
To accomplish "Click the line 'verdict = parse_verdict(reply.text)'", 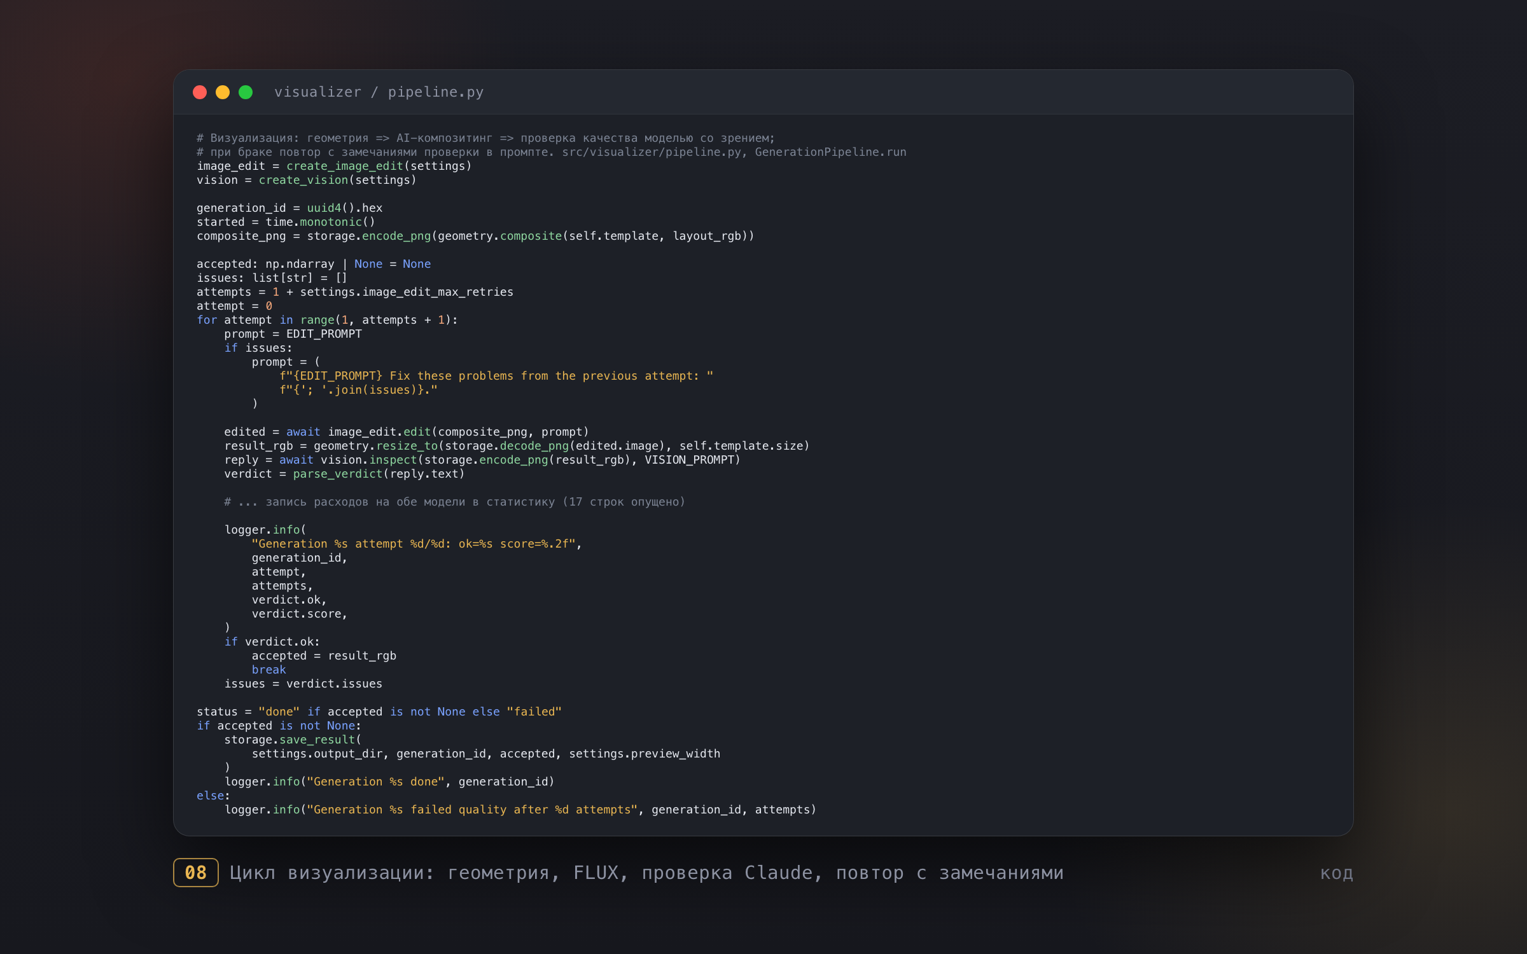I will [344, 474].
